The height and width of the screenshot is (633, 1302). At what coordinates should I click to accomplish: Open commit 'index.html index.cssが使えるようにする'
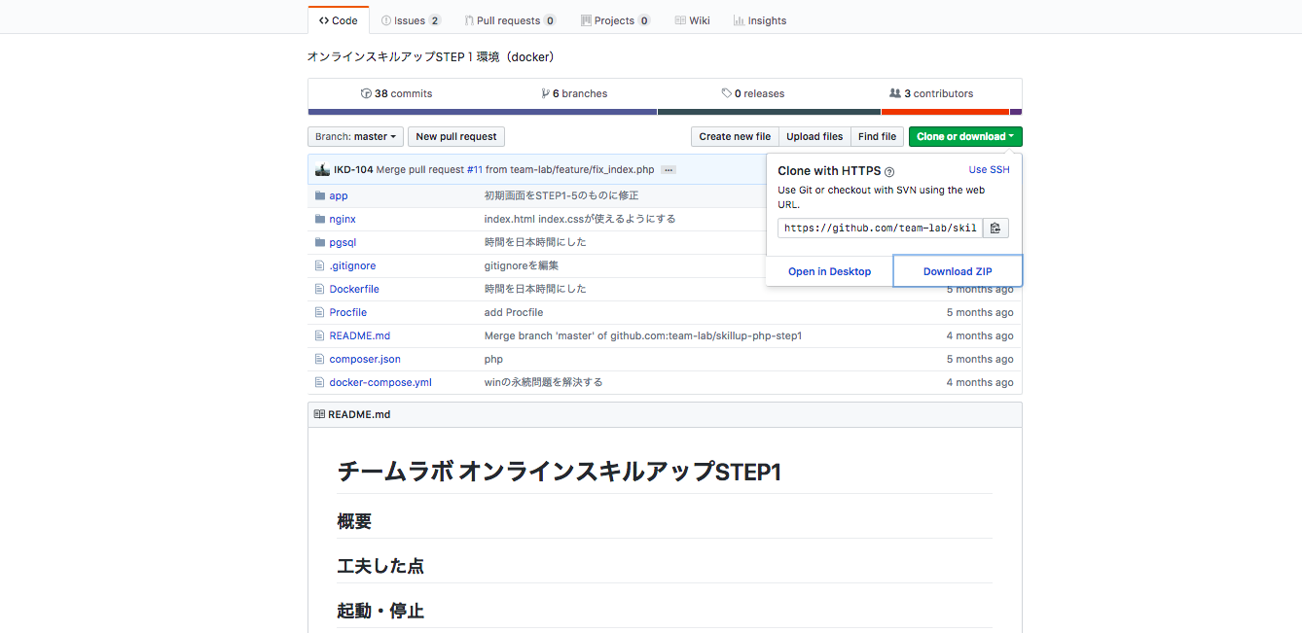click(580, 219)
